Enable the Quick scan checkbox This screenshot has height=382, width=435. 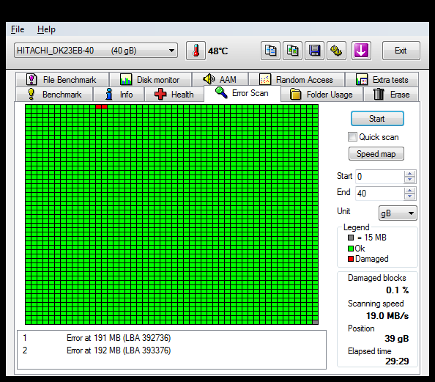point(352,137)
